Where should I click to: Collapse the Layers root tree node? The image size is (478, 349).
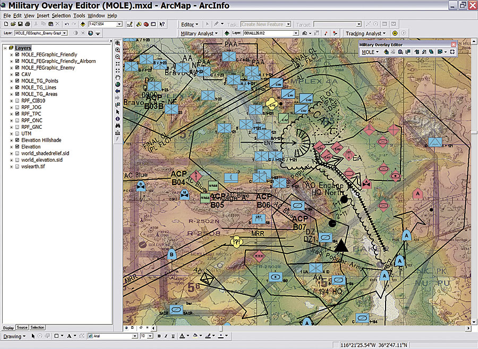pos(5,48)
